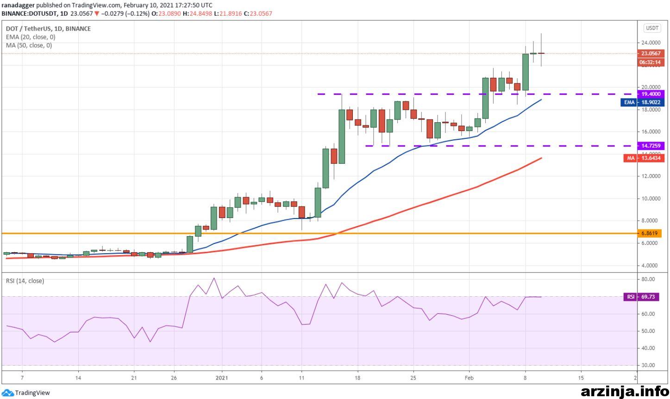Screen dimensions: 670x399
Task: Click the 80.00 RSI scale tick
Action: (x=649, y=280)
